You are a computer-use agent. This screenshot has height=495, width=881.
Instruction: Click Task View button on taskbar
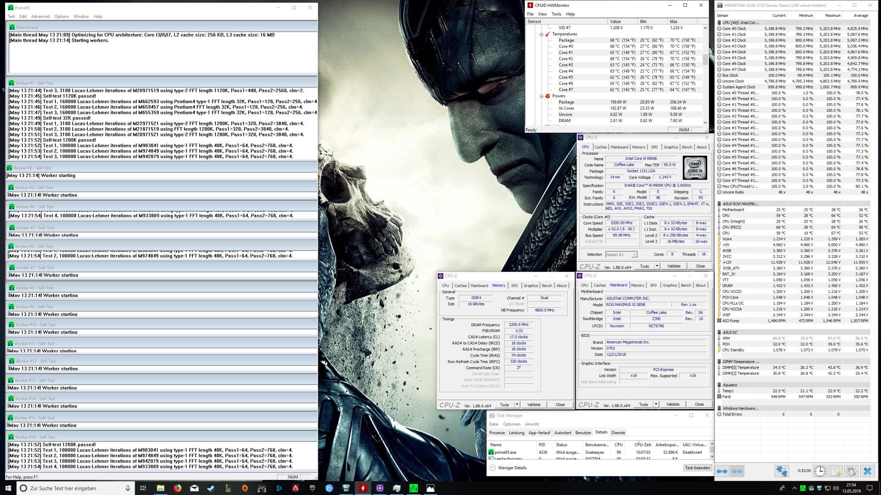click(x=143, y=488)
